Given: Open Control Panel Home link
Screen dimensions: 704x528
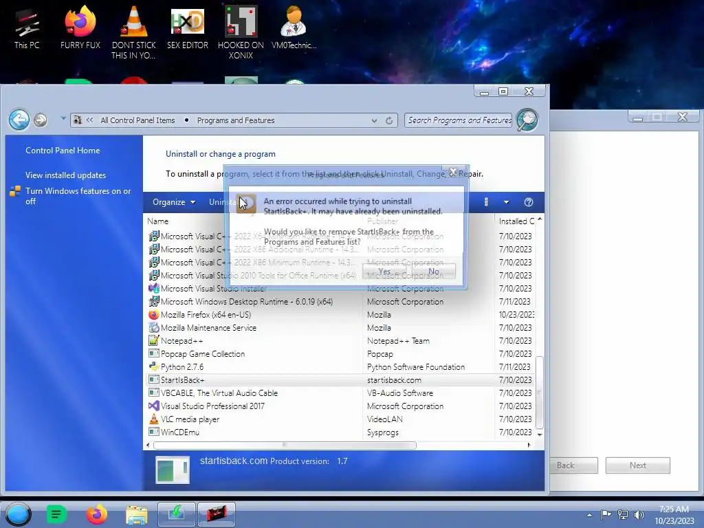Looking at the screenshot, I should coord(63,151).
